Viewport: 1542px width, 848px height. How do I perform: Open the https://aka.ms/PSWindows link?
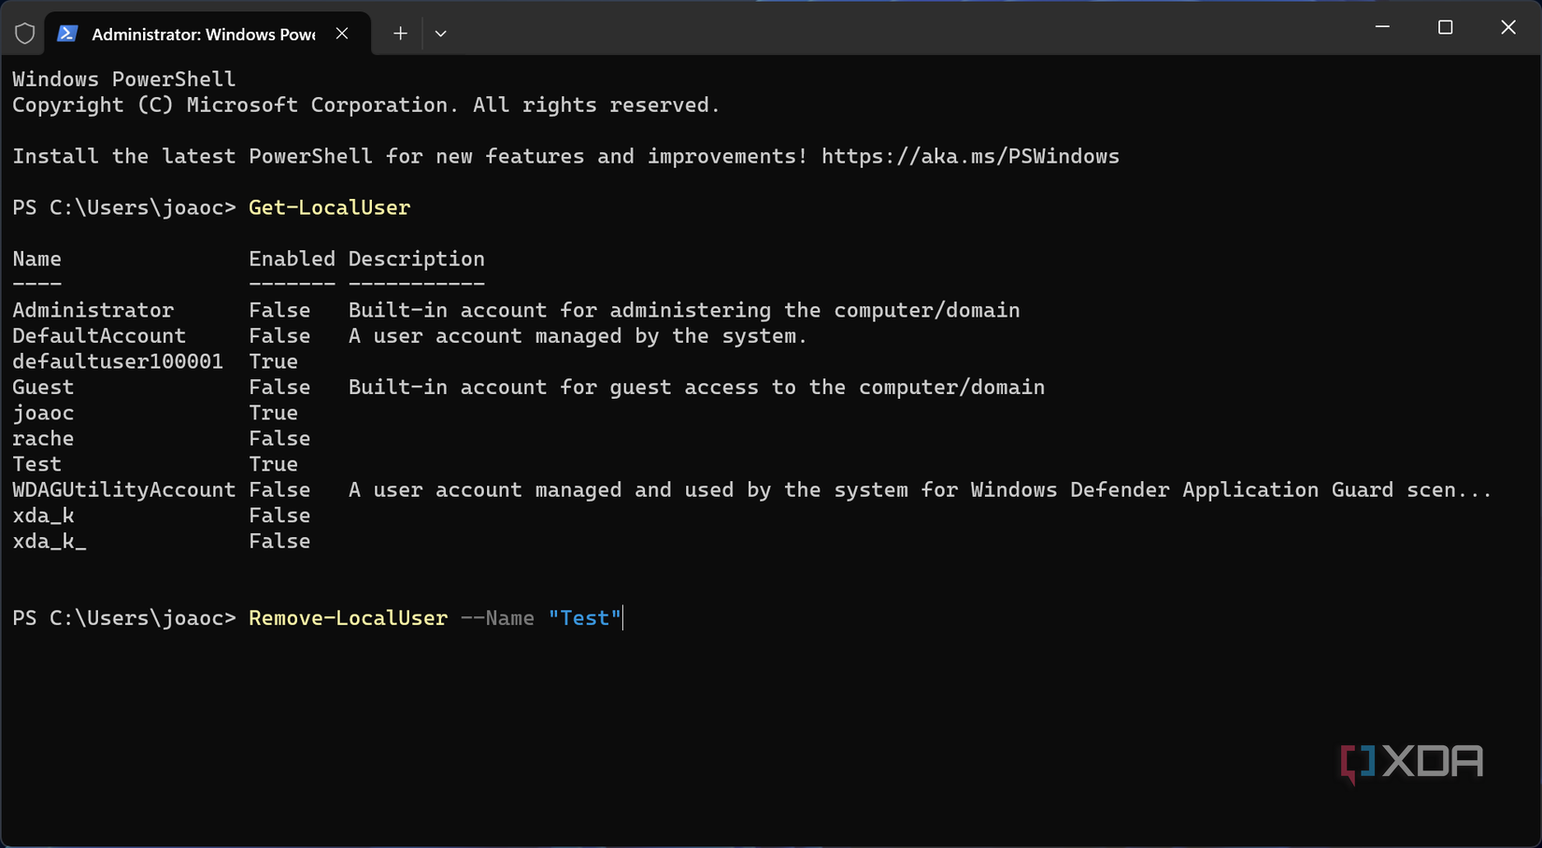point(969,157)
